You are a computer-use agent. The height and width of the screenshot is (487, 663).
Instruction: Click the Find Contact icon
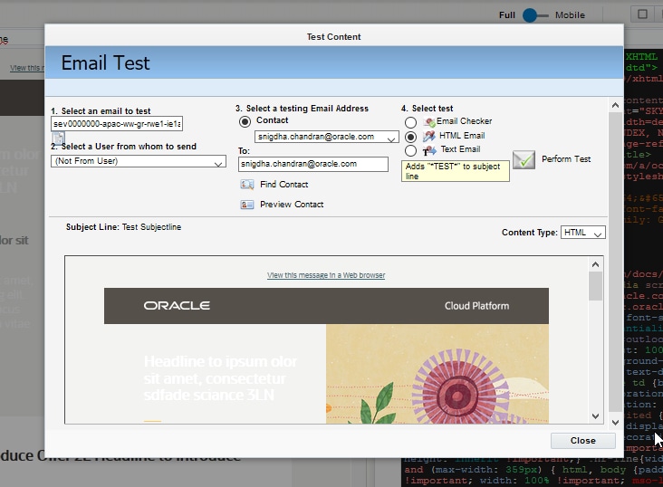point(247,185)
